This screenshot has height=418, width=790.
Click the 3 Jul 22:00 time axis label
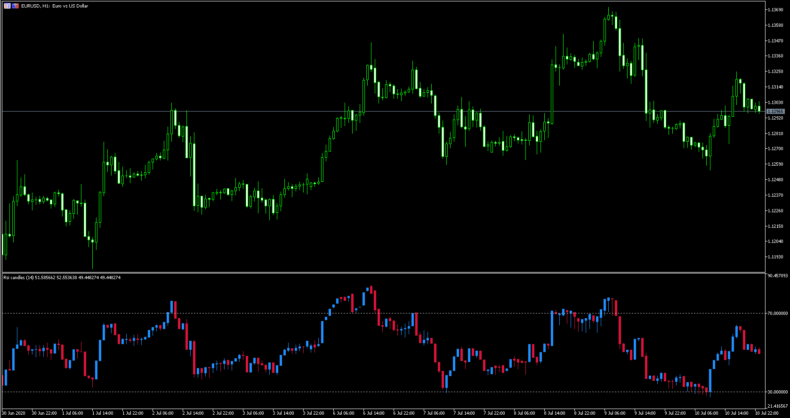pyautogui.click(x=314, y=413)
